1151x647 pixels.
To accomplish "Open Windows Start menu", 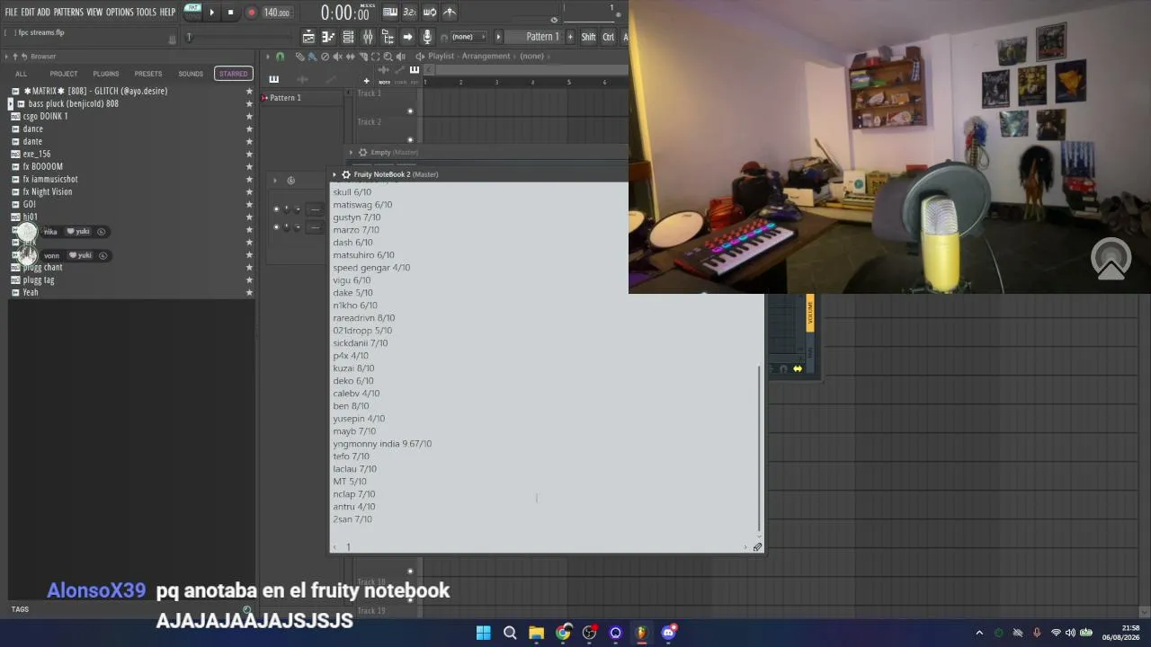I will tap(484, 633).
